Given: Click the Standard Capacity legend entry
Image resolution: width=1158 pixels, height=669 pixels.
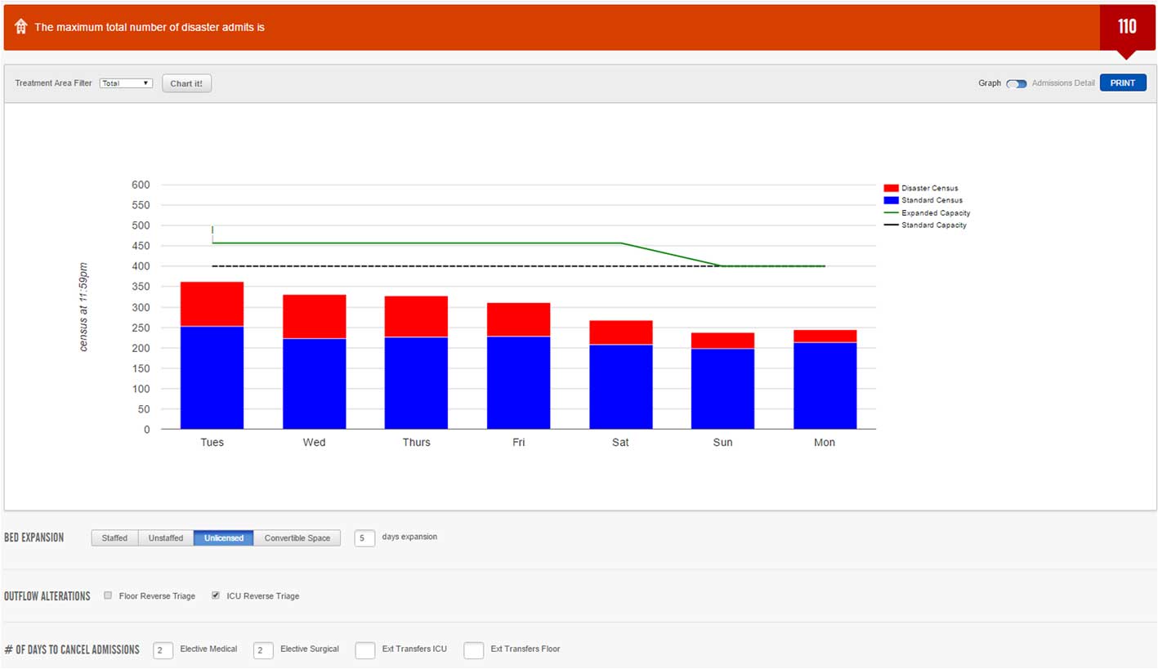Looking at the screenshot, I should tap(926, 225).
